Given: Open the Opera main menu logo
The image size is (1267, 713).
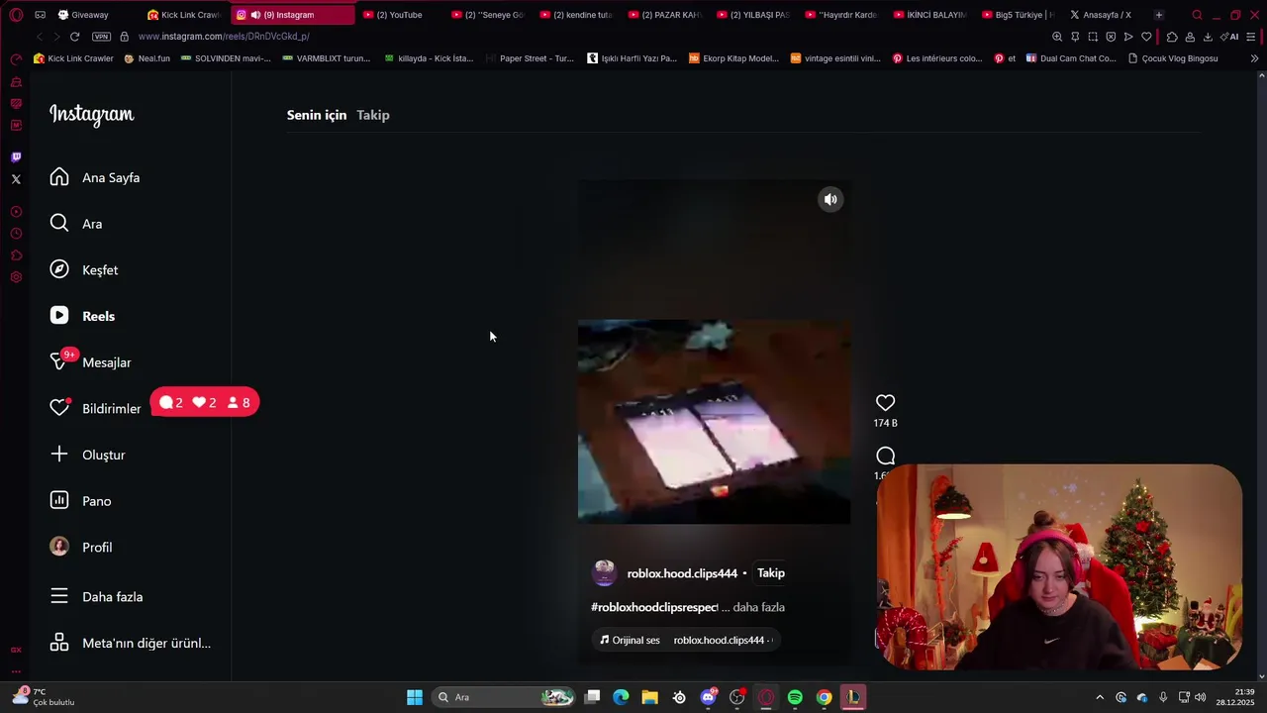Looking at the screenshot, I should [16, 15].
